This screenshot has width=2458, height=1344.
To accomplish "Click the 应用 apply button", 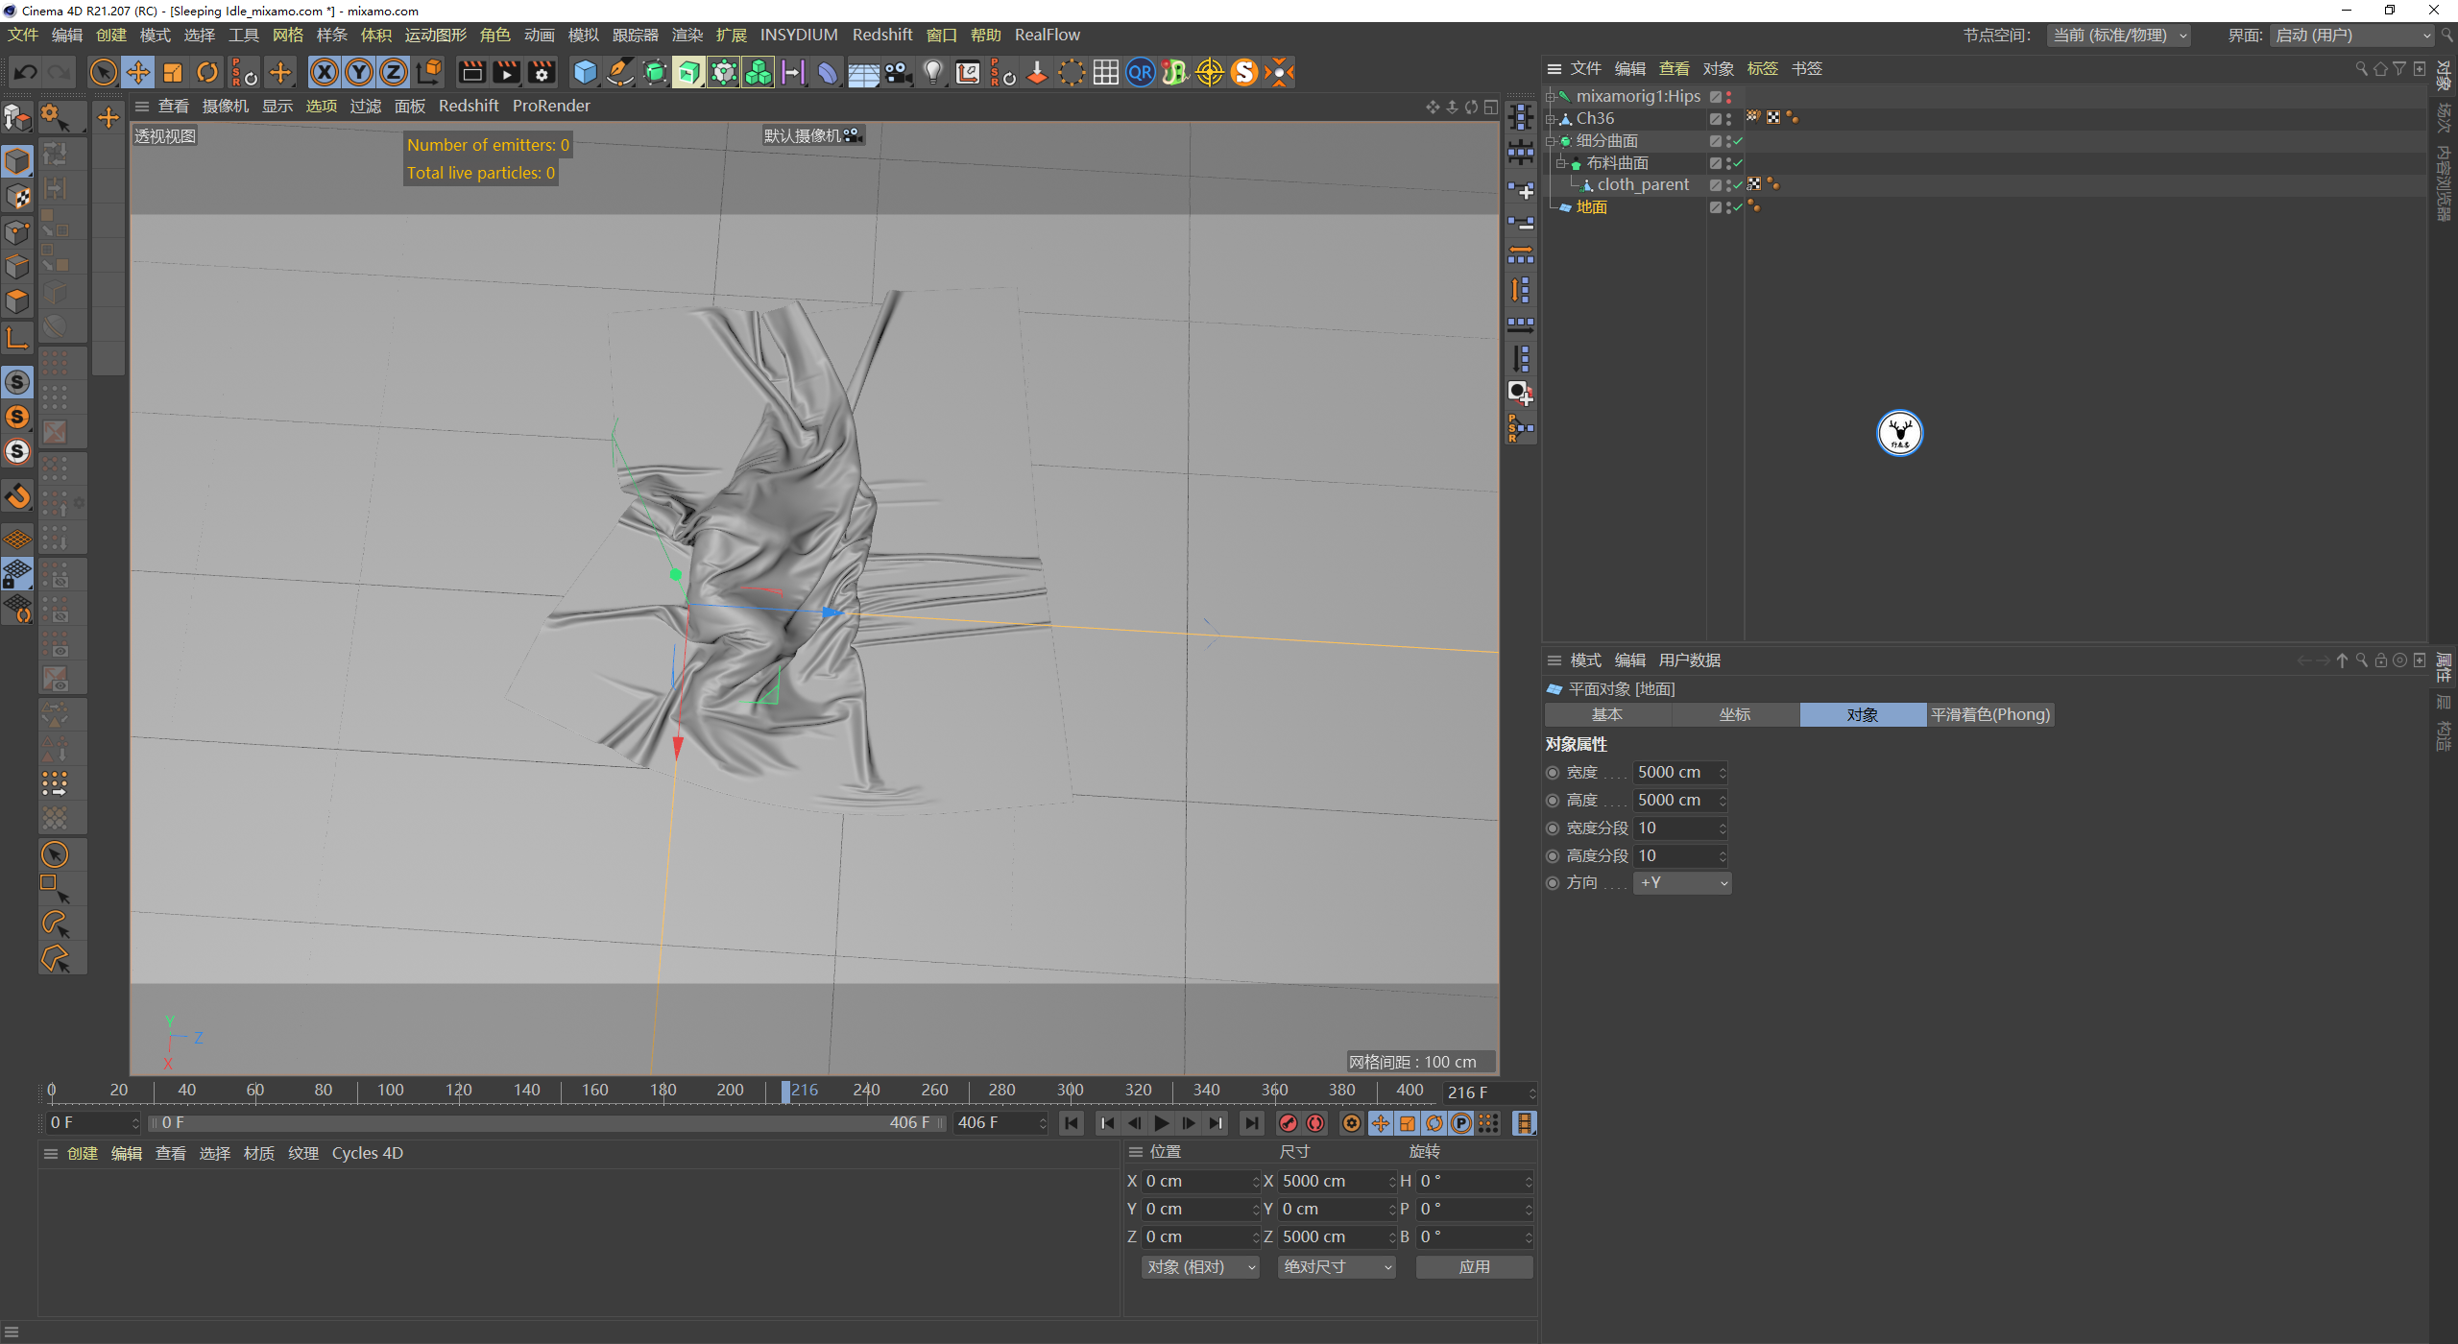I will [x=1473, y=1267].
